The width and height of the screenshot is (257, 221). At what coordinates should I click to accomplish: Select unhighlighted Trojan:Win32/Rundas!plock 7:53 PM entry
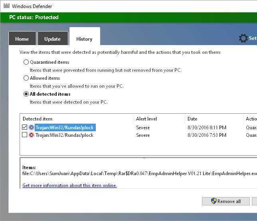64,135
